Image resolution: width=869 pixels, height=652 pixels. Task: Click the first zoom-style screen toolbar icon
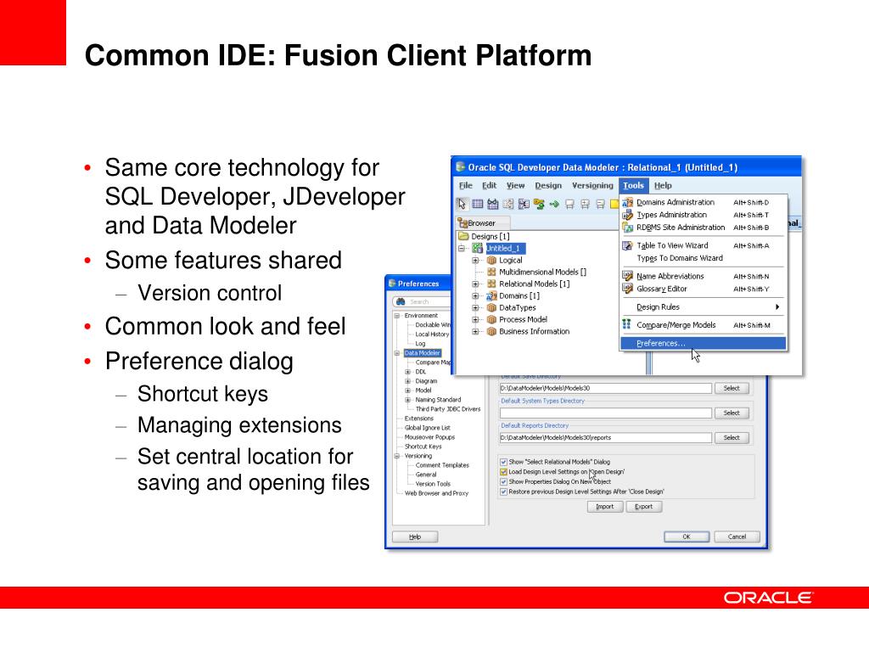tap(569, 204)
